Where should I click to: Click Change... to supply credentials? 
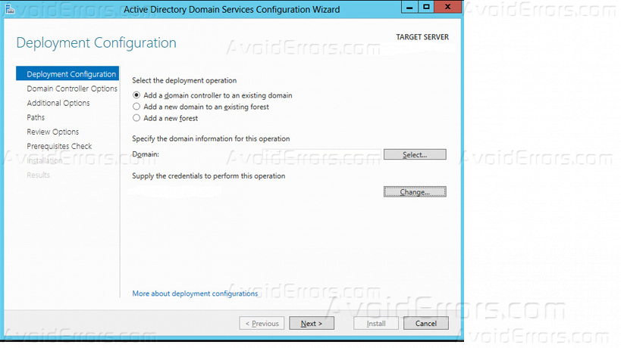[414, 192]
